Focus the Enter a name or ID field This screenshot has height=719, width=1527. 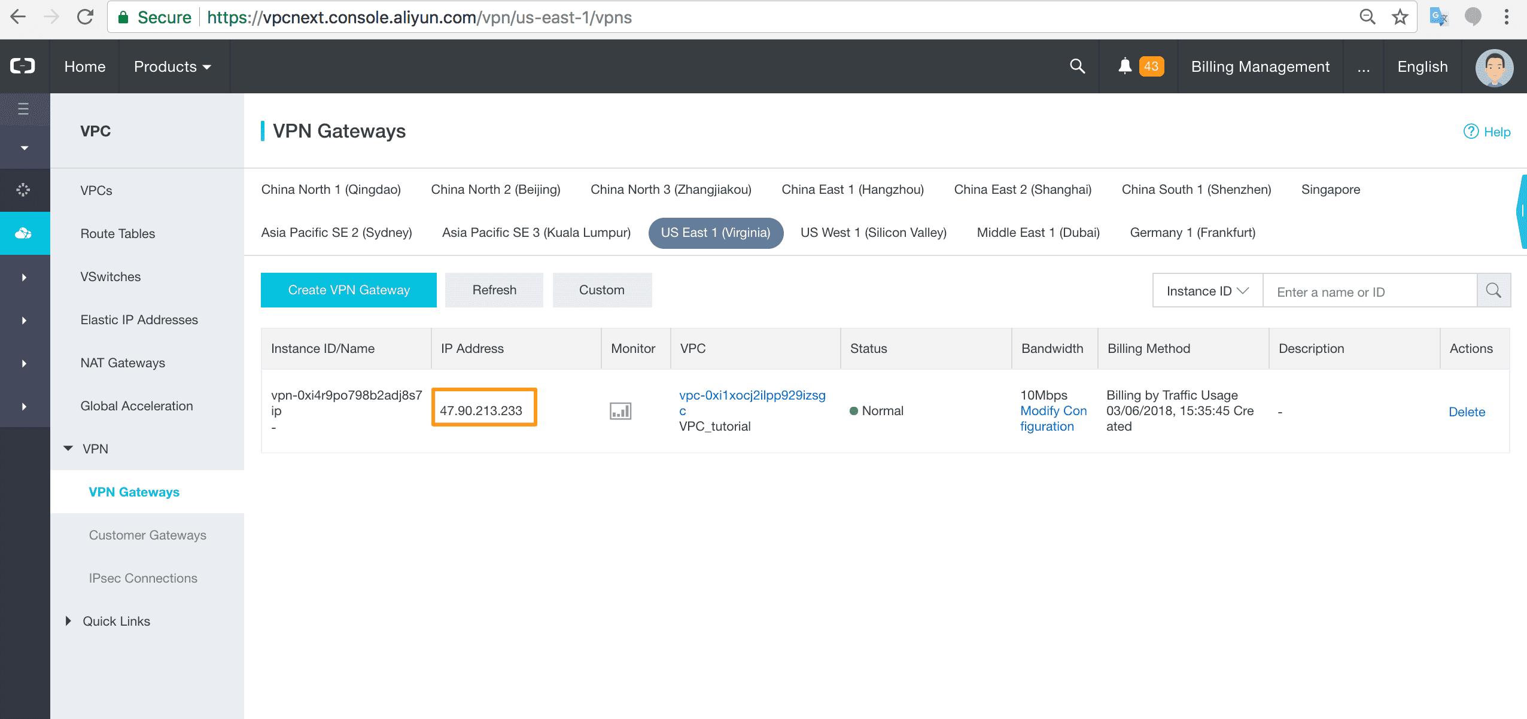(x=1369, y=292)
